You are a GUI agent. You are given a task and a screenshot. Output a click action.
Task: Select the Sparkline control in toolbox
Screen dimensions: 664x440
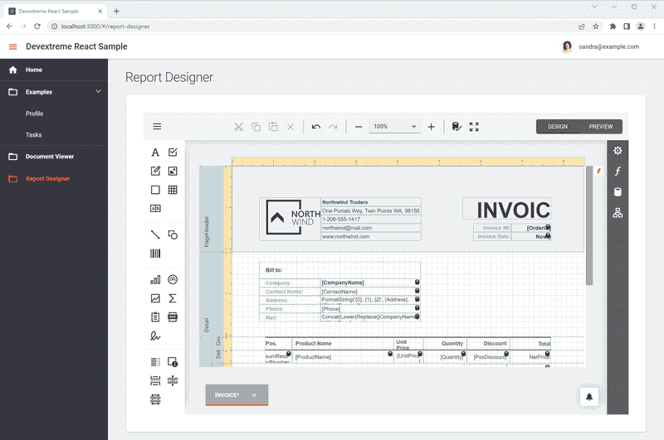(x=155, y=298)
